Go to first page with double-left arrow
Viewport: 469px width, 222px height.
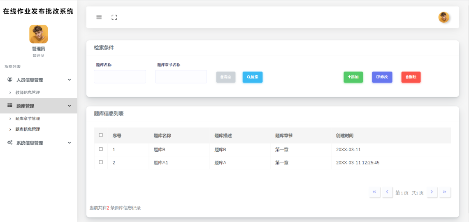click(374, 192)
